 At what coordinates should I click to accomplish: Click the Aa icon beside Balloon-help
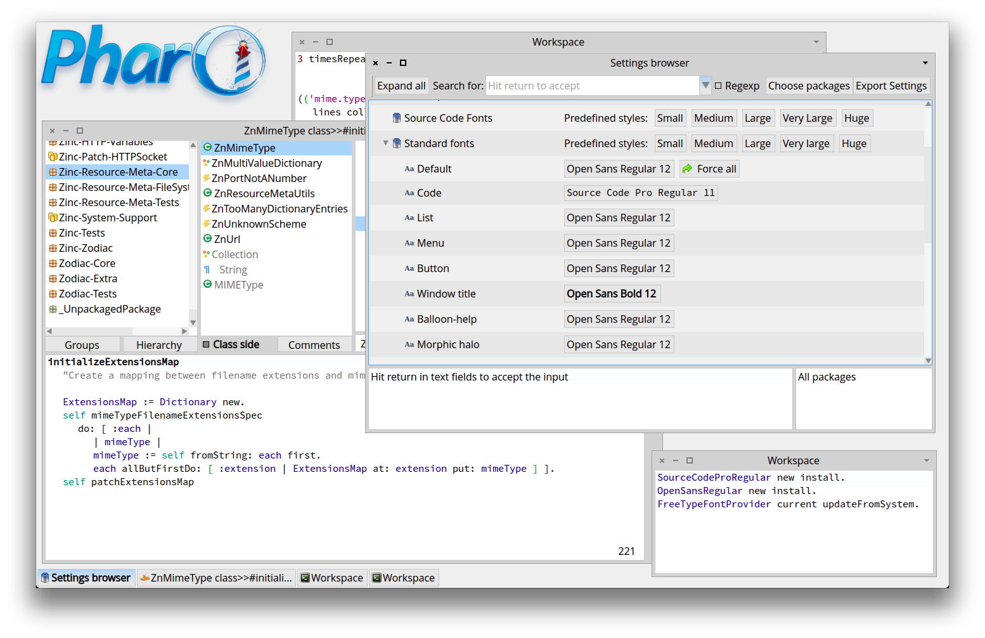(x=409, y=319)
